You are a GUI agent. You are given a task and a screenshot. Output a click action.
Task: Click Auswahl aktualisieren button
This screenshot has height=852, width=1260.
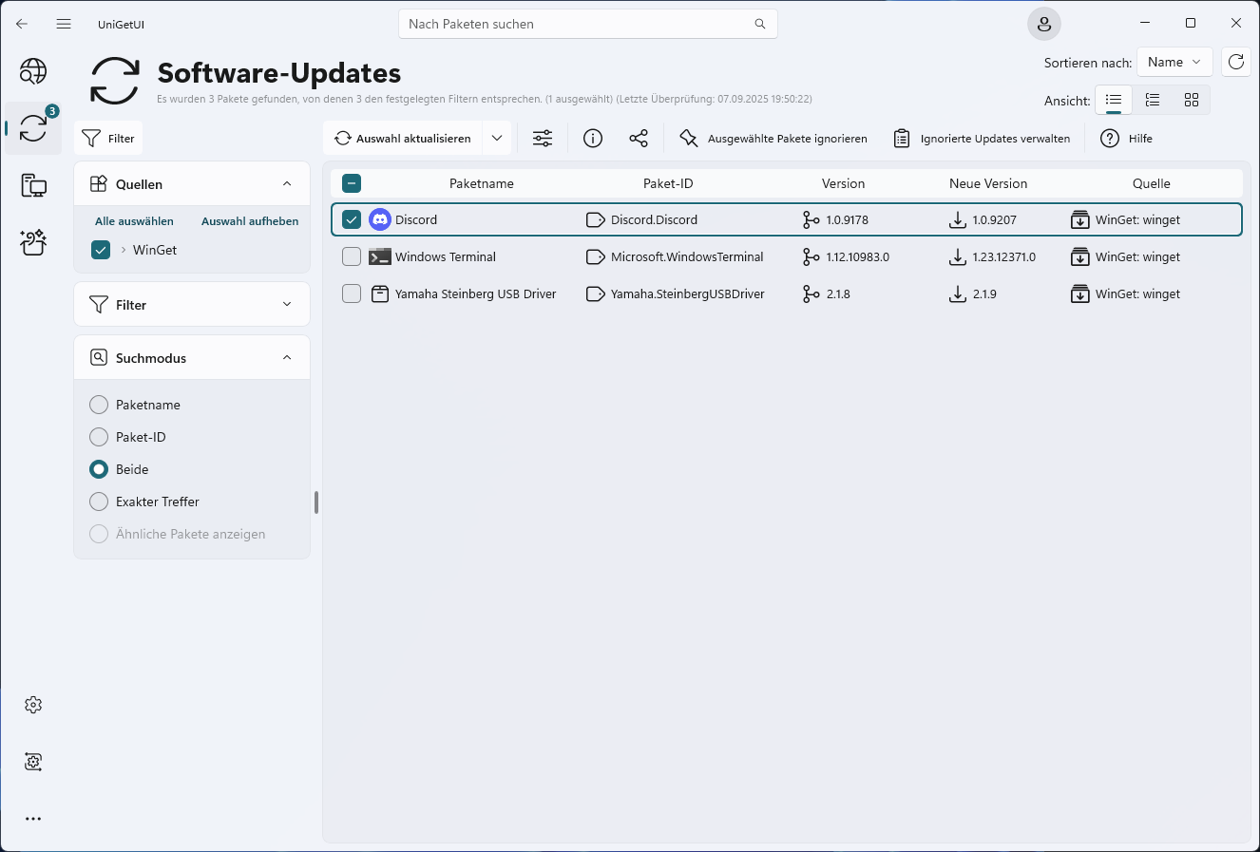(403, 139)
